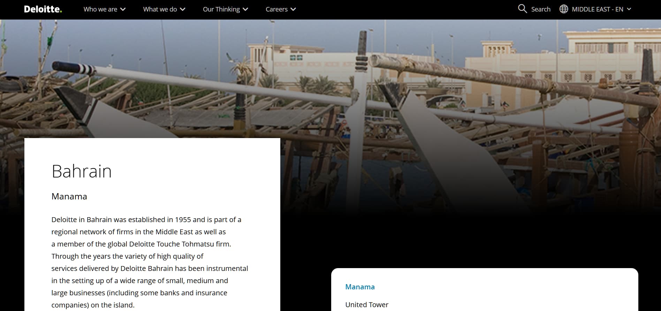Expand the Careers chevron
661x311 pixels.
(x=293, y=9)
